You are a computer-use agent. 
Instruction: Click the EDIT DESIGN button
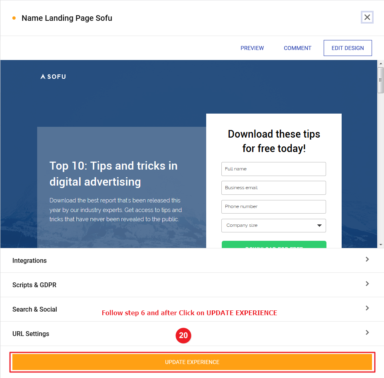click(x=348, y=48)
